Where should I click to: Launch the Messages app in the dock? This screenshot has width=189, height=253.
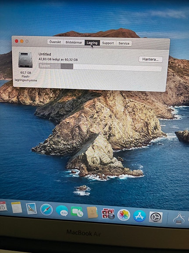coord(62,211)
